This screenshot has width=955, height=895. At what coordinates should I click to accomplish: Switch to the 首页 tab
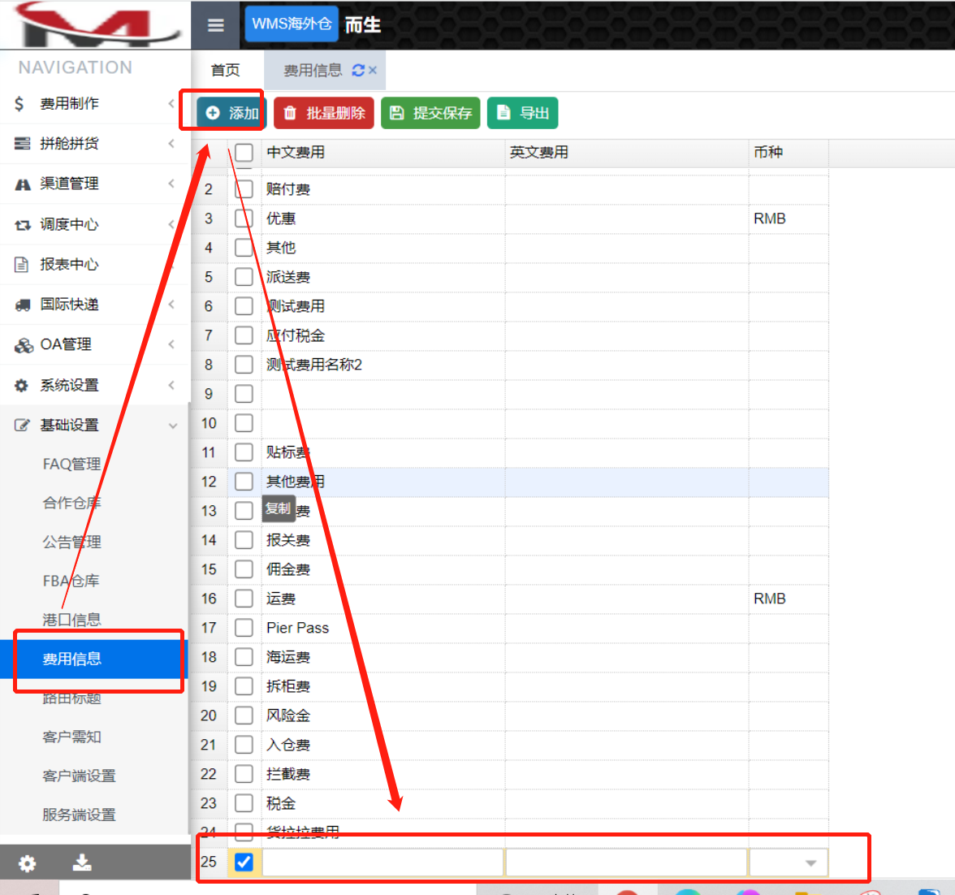tap(226, 71)
